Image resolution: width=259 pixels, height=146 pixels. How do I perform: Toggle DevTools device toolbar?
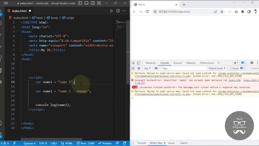(138, 63)
